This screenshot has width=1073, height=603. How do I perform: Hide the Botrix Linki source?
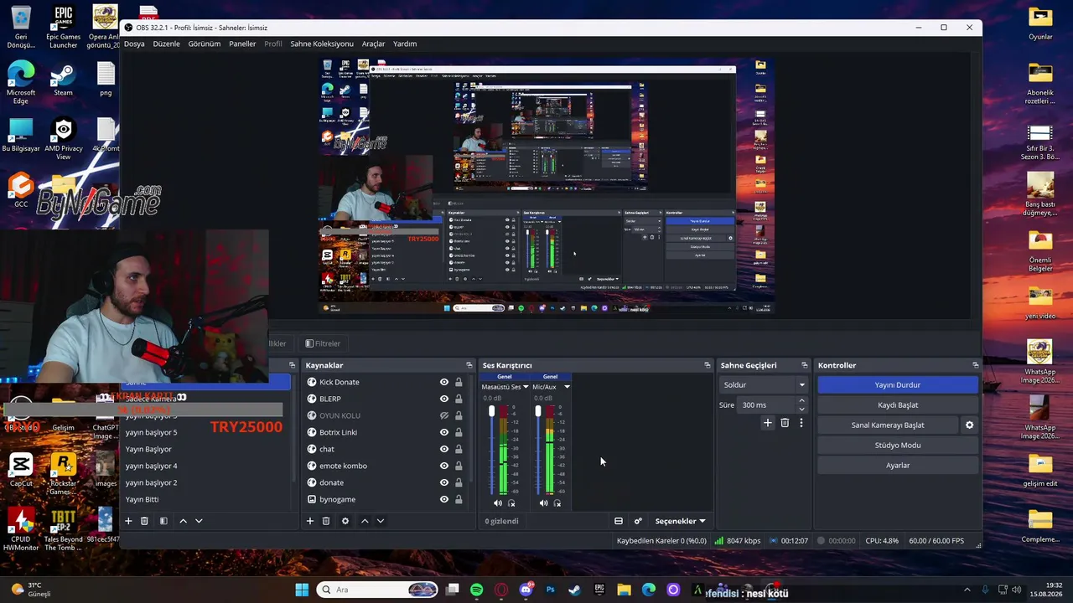tap(444, 432)
